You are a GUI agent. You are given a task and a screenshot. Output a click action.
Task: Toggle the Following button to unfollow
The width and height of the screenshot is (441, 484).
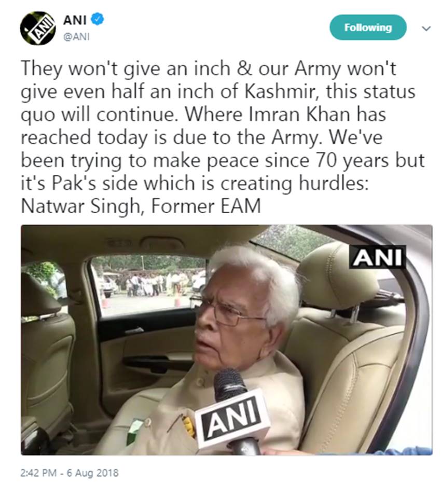pos(368,27)
